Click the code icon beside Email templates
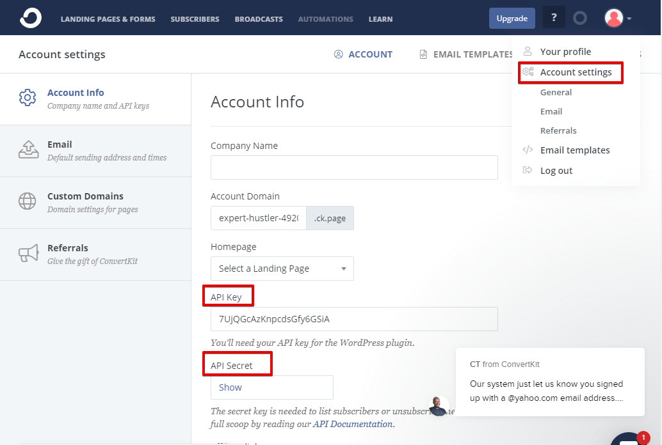 click(x=528, y=150)
